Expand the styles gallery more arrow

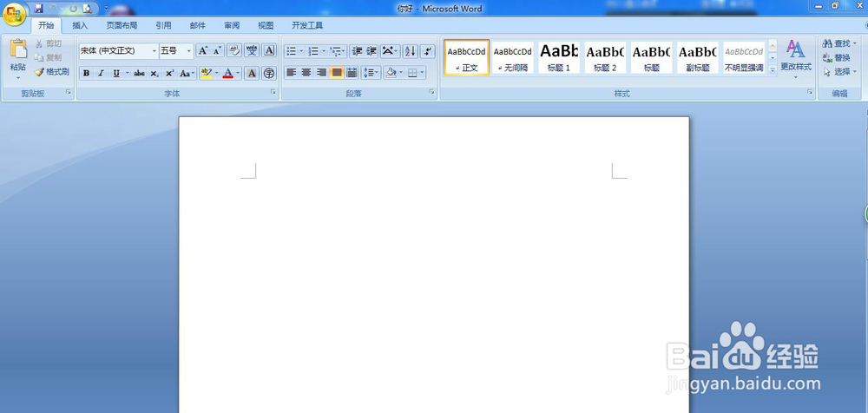click(x=773, y=69)
